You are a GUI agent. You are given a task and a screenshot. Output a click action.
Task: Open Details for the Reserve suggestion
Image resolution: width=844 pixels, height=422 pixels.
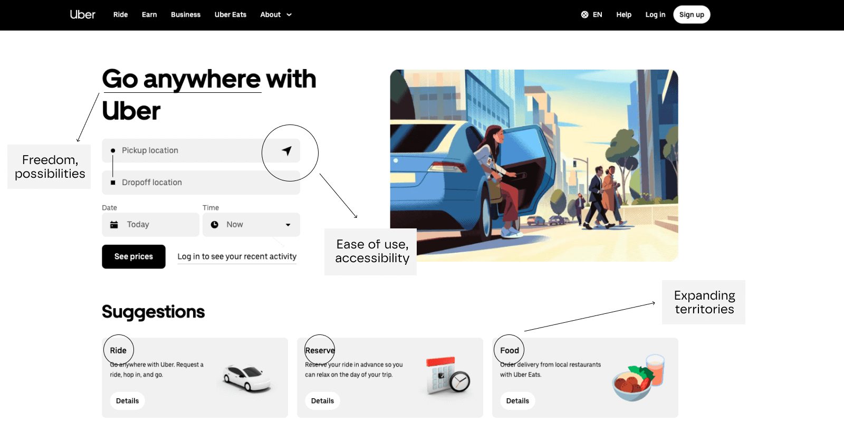coord(322,401)
